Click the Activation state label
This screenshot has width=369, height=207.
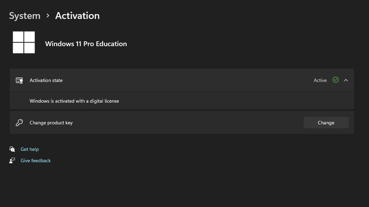pos(46,80)
